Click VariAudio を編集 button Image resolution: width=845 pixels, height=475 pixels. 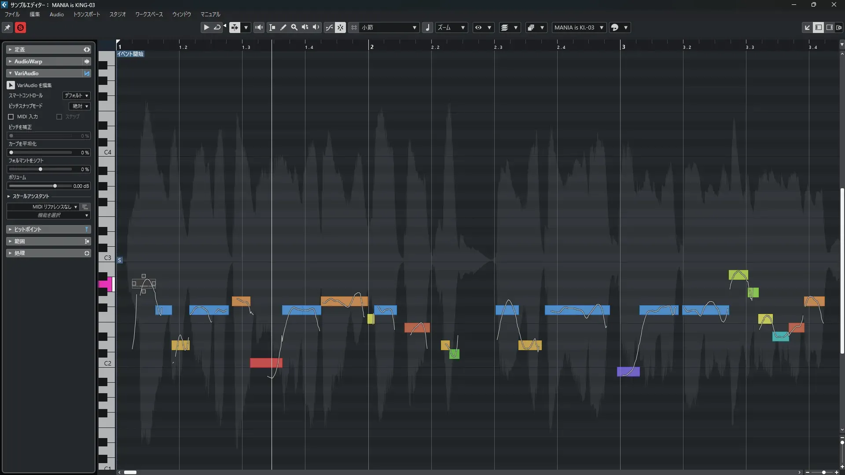[x=11, y=85]
